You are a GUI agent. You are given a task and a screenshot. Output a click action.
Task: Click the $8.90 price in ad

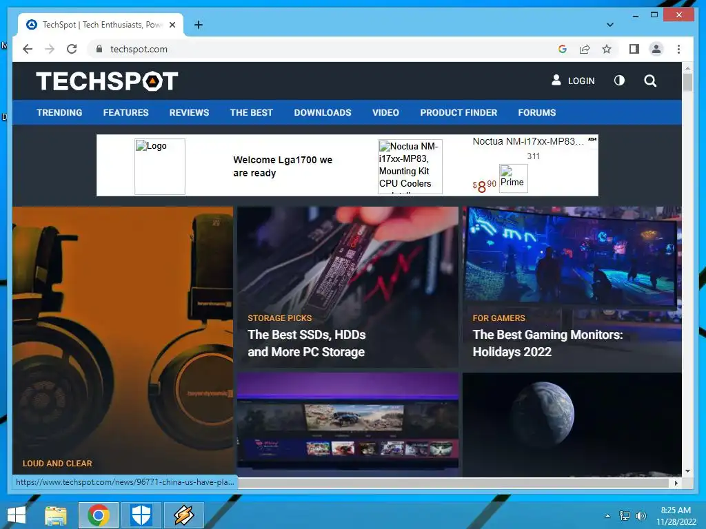484,185
